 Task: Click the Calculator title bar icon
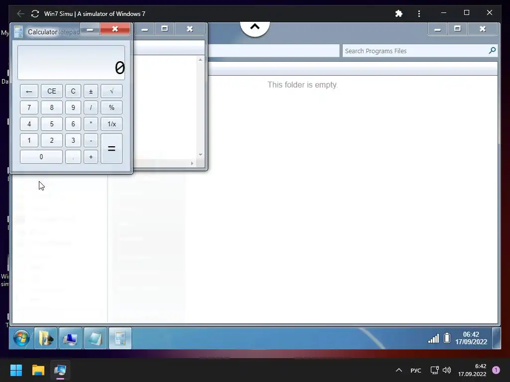(18, 32)
